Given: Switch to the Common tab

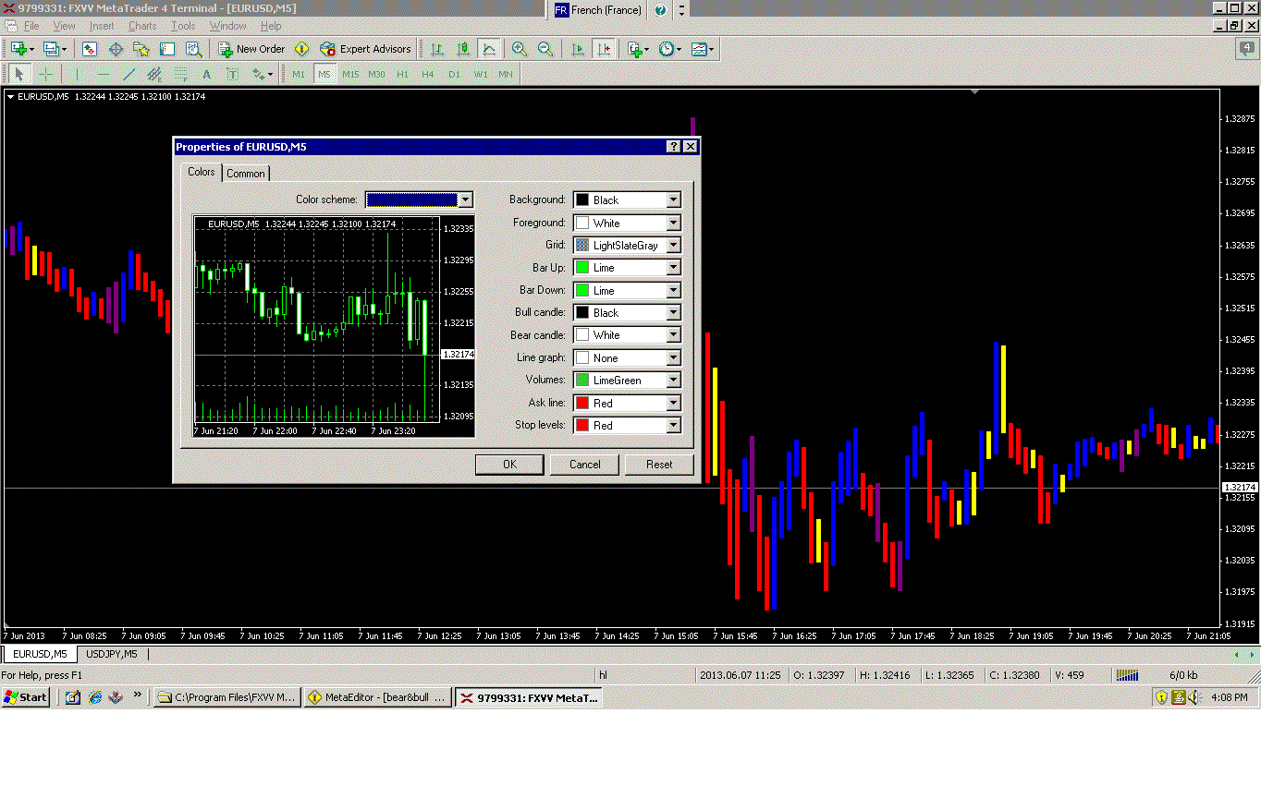Looking at the screenshot, I should click(x=246, y=174).
